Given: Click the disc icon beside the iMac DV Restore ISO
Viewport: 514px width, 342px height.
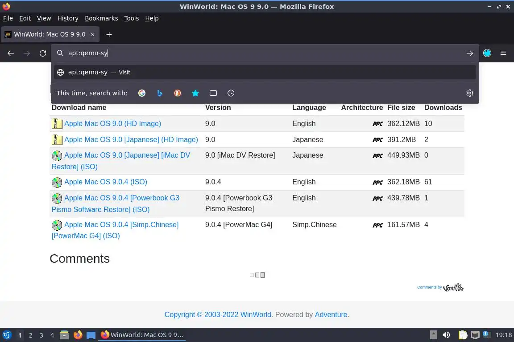Looking at the screenshot, I should (57, 156).
